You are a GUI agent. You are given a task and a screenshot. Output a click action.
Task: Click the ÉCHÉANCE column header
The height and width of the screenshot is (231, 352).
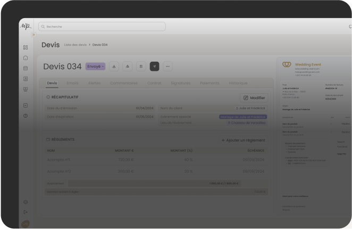tap(256, 151)
